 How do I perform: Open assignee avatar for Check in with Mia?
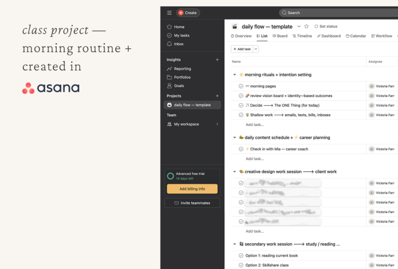(372, 149)
